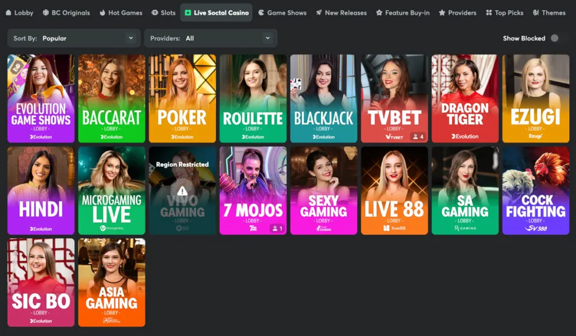Open the Game Shows tab
This screenshot has height=336, width=576.
[282, 12]
